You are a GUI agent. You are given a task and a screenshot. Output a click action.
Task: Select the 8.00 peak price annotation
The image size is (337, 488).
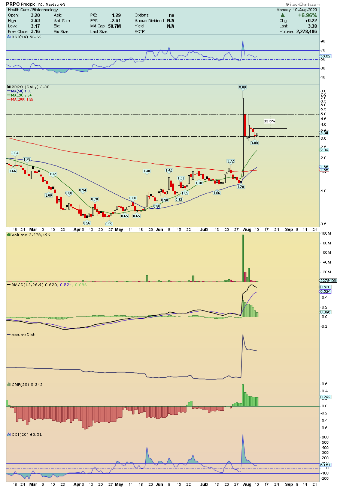242,87
